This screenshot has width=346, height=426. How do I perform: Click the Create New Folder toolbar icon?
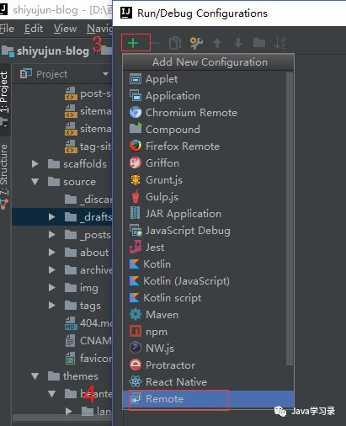[259, 43]
